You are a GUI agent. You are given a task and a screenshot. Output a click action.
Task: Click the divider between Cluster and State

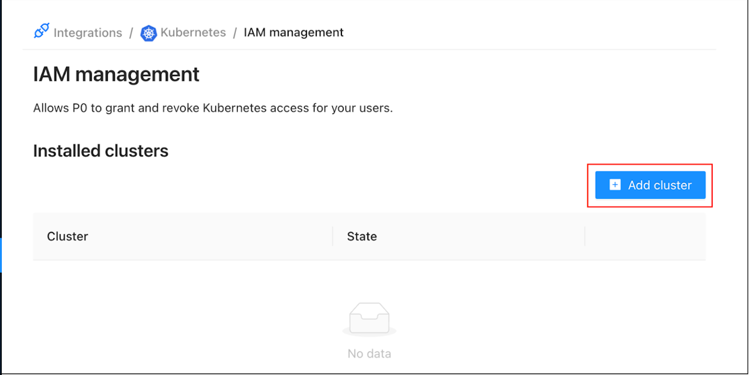[x=333, y=237]
